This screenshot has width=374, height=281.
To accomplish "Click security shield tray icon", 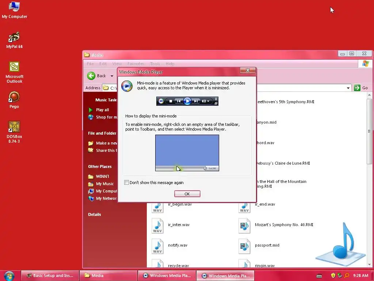I will [333, 276].
